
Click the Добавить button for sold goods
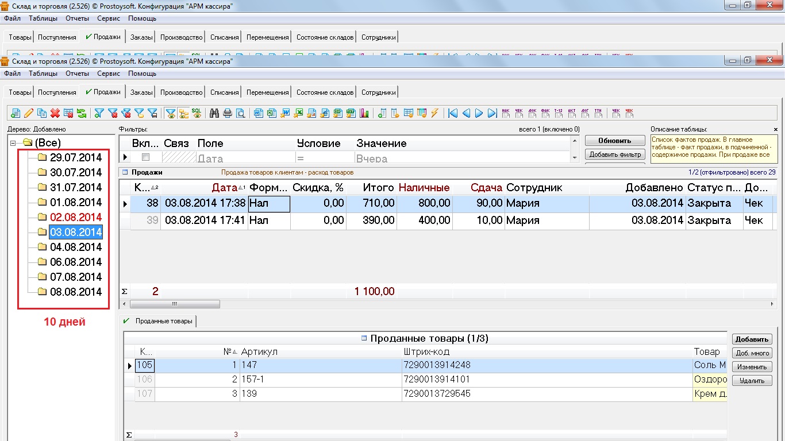tap(752, 339)
